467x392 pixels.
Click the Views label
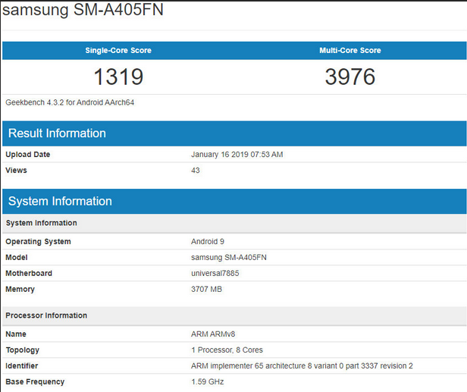pyautogui.click(x=16, y=170)
